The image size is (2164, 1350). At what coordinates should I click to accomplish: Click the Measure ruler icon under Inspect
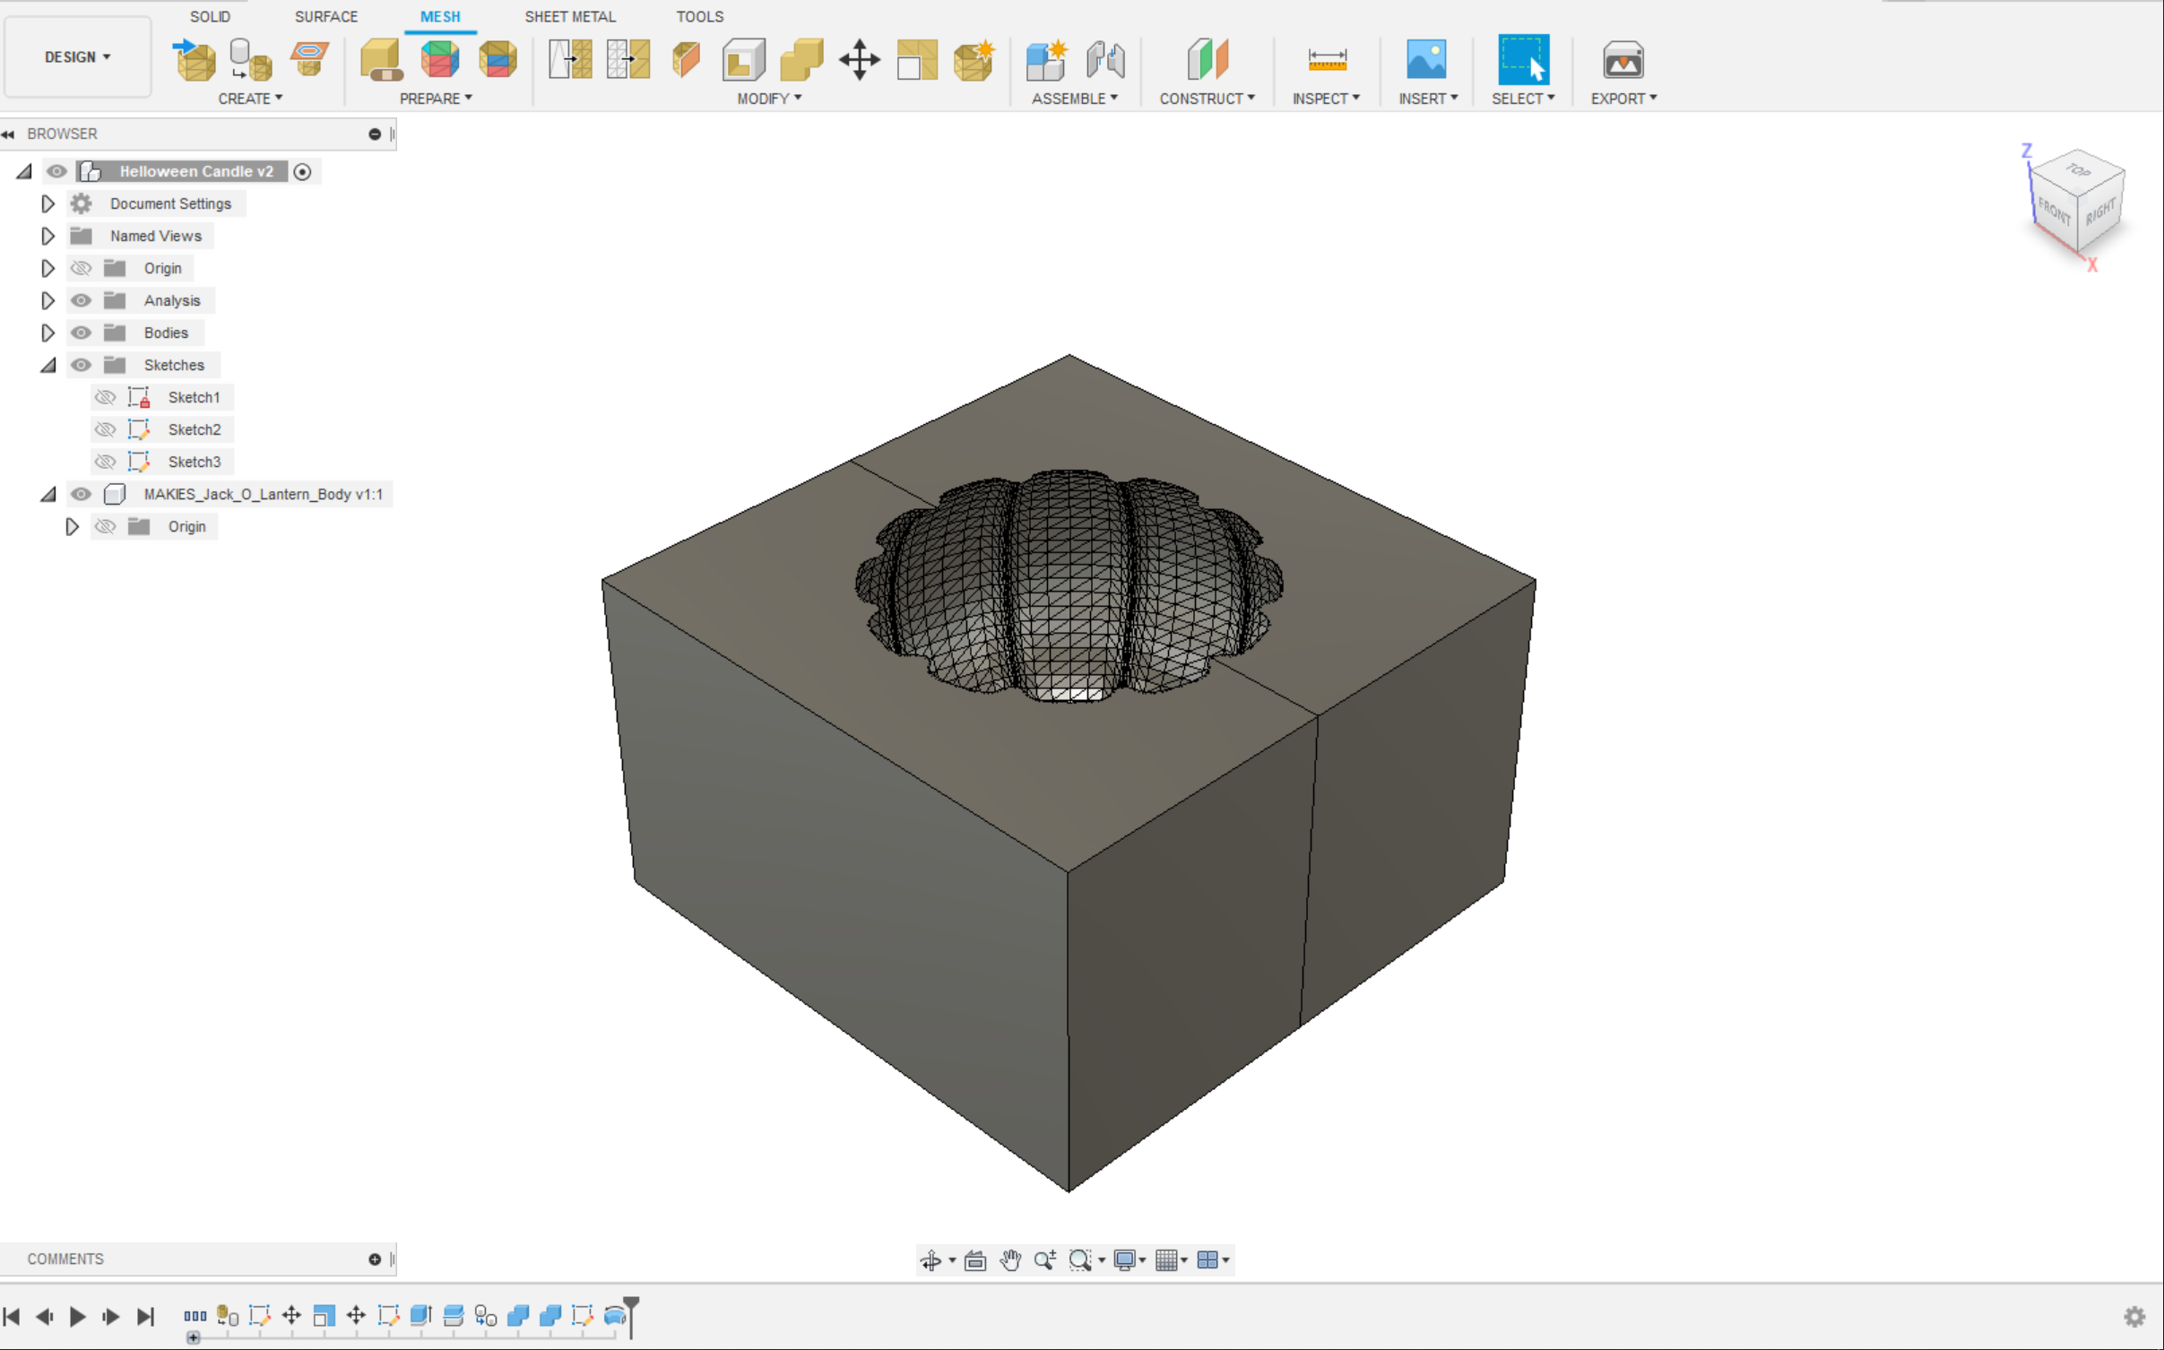pos(1327,59)
